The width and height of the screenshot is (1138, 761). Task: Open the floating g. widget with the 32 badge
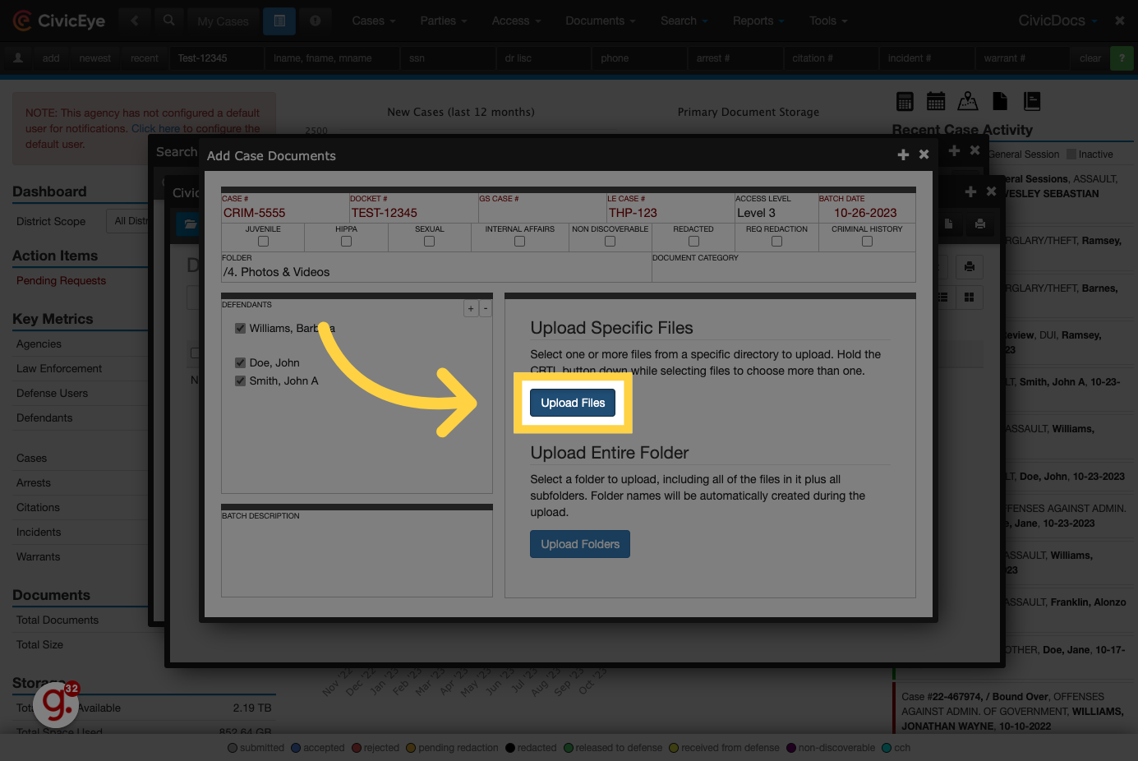(56, 704)
